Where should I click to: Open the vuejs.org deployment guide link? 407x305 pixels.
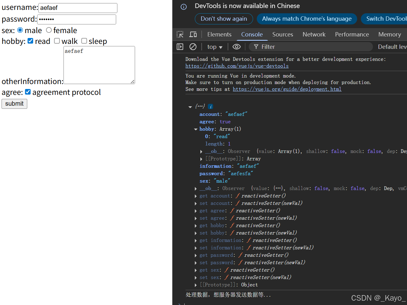[287, 89]
